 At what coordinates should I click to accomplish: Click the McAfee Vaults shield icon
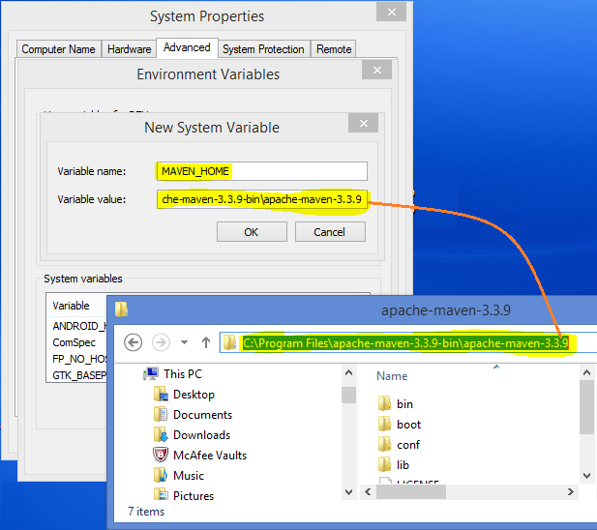pyautogui.click(x=161, y=455)
